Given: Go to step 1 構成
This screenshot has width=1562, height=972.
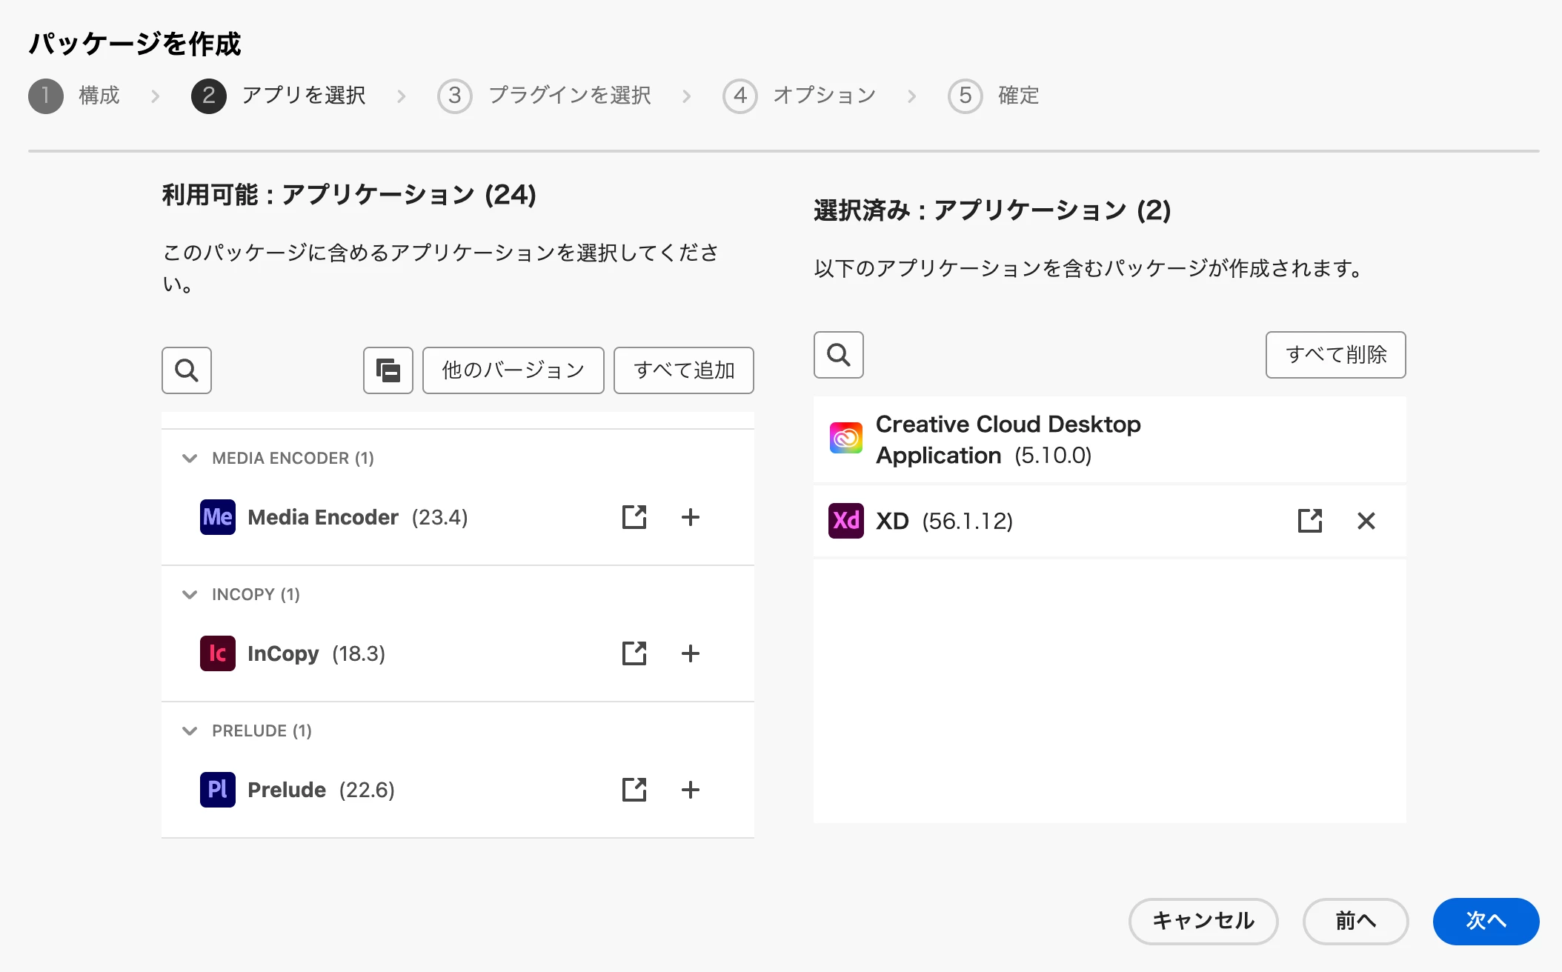Looking at the screenshot, I should coord(46,96).
